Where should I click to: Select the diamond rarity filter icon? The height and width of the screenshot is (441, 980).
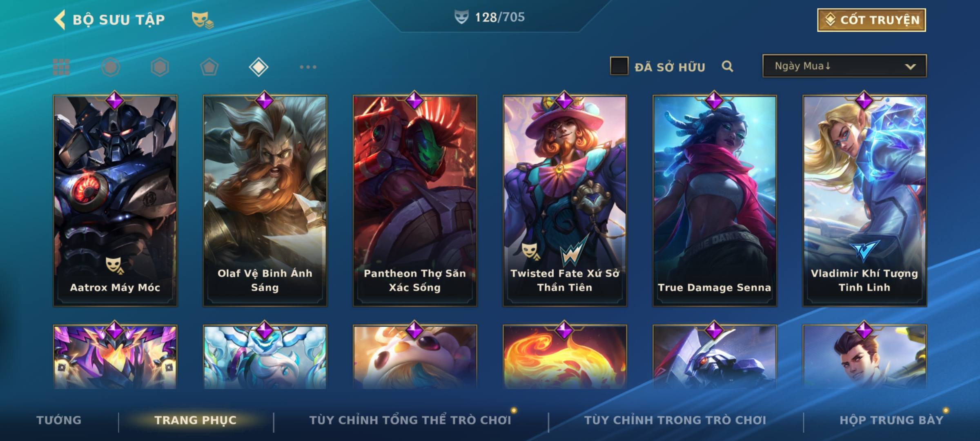point(258,67)
